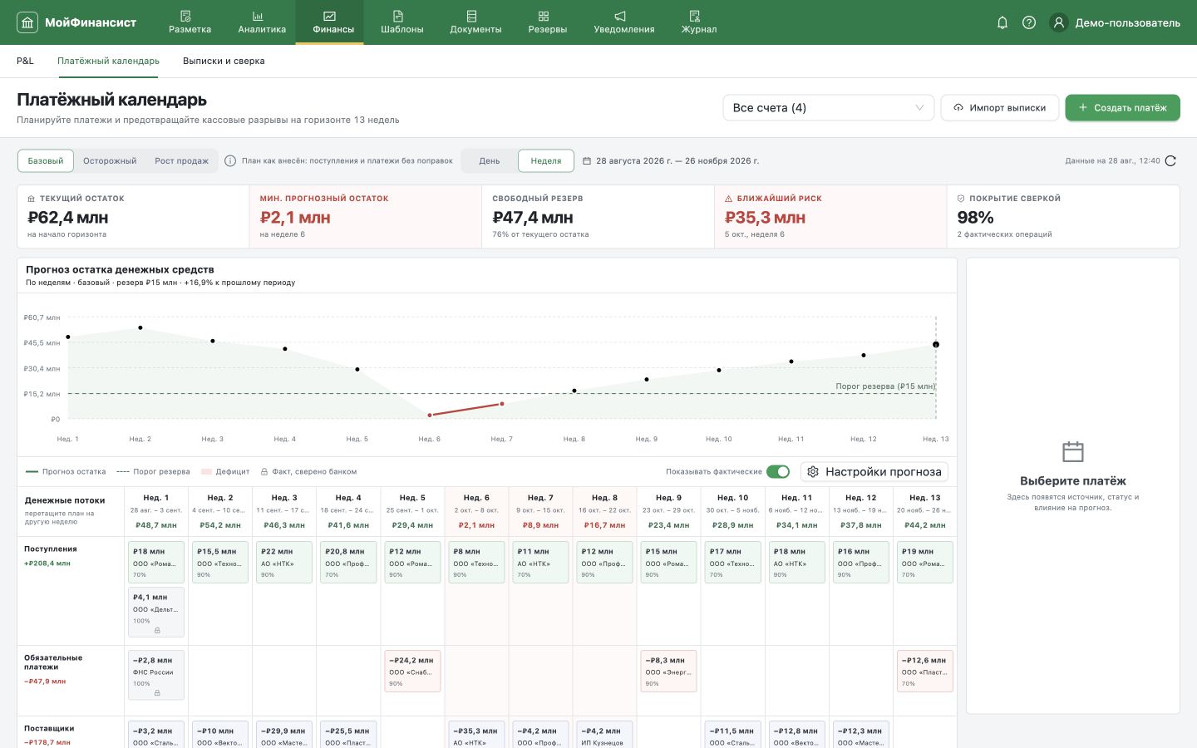Choose the Рост продаж scenario
The width and height of the screenshot is (1197, 748).
(181, 161)
